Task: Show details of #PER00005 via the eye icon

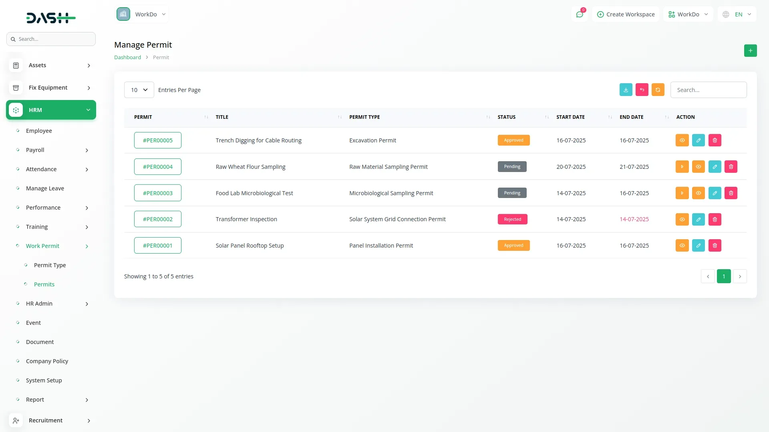Action: tap(682, 140)
